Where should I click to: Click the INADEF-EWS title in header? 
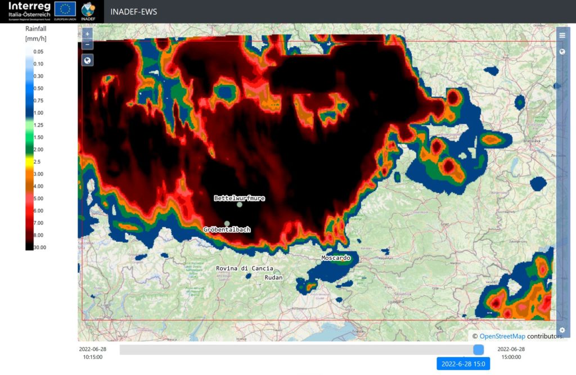134,12
